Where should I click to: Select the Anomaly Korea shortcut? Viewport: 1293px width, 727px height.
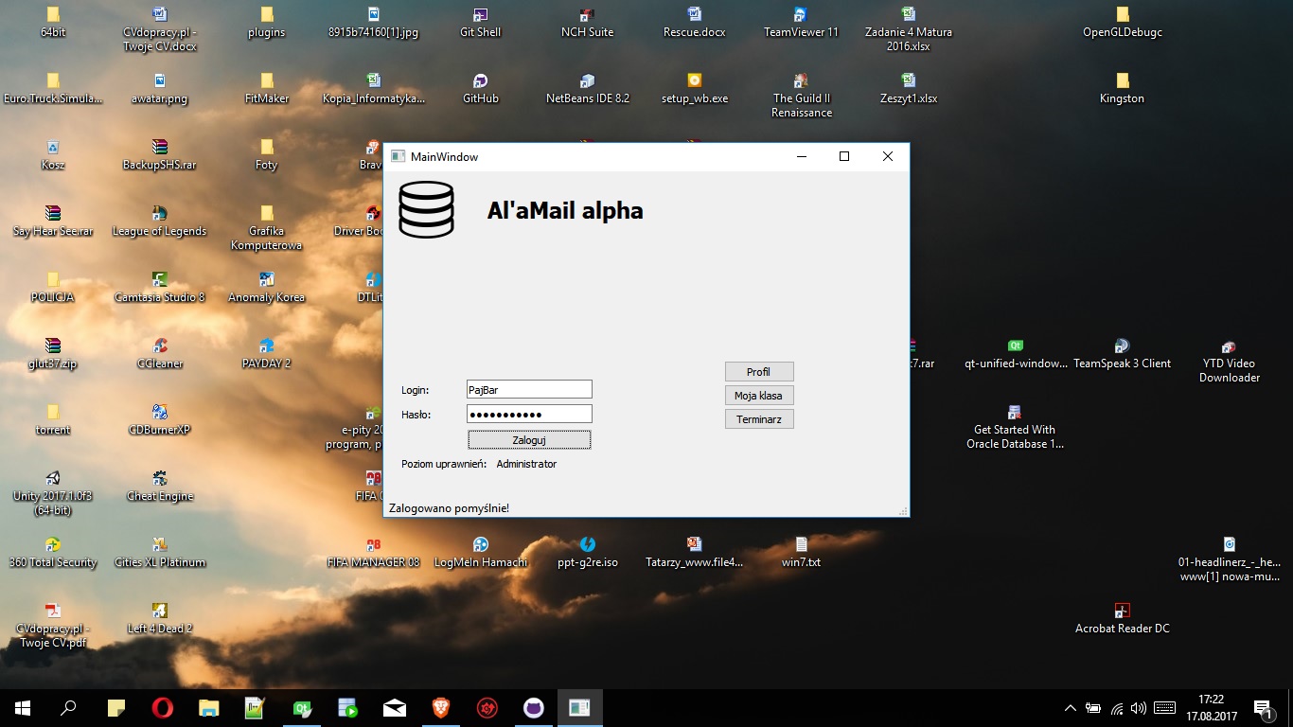[x=267, y=288]
